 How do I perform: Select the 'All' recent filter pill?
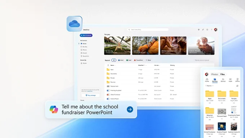point(114,60)
